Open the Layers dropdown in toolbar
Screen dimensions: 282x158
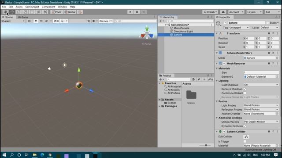[x=254, y=12]
